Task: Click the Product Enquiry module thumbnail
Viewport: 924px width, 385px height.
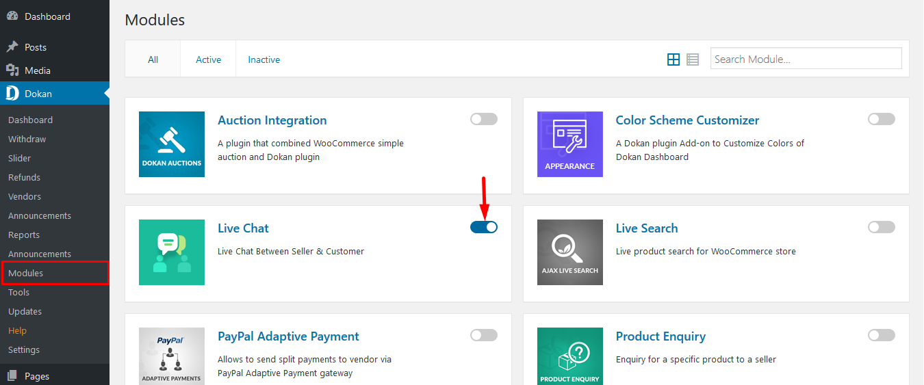Action: pyautogui.click(x=570, y=356)
